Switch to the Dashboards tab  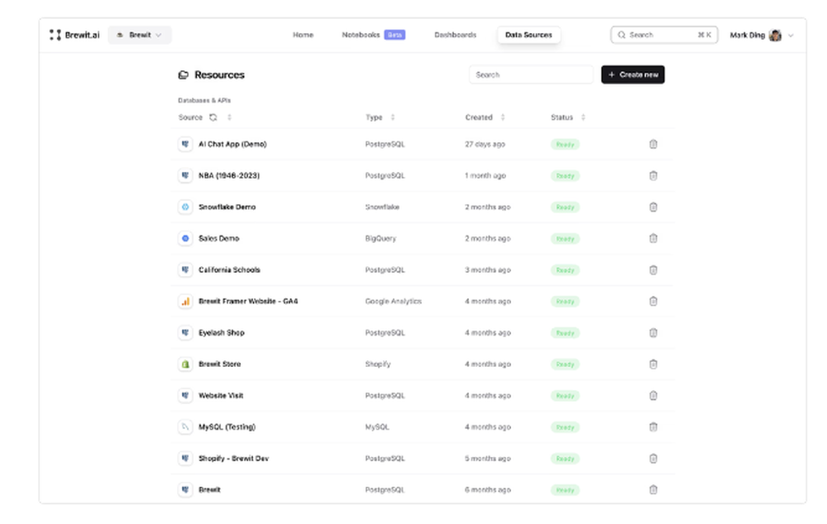click(x=455, y=35)
